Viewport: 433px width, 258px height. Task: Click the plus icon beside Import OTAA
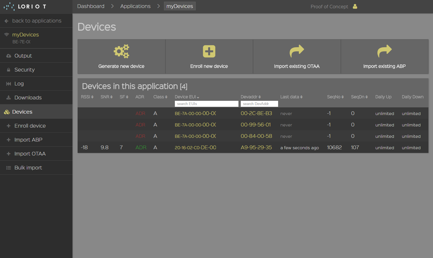9,154
